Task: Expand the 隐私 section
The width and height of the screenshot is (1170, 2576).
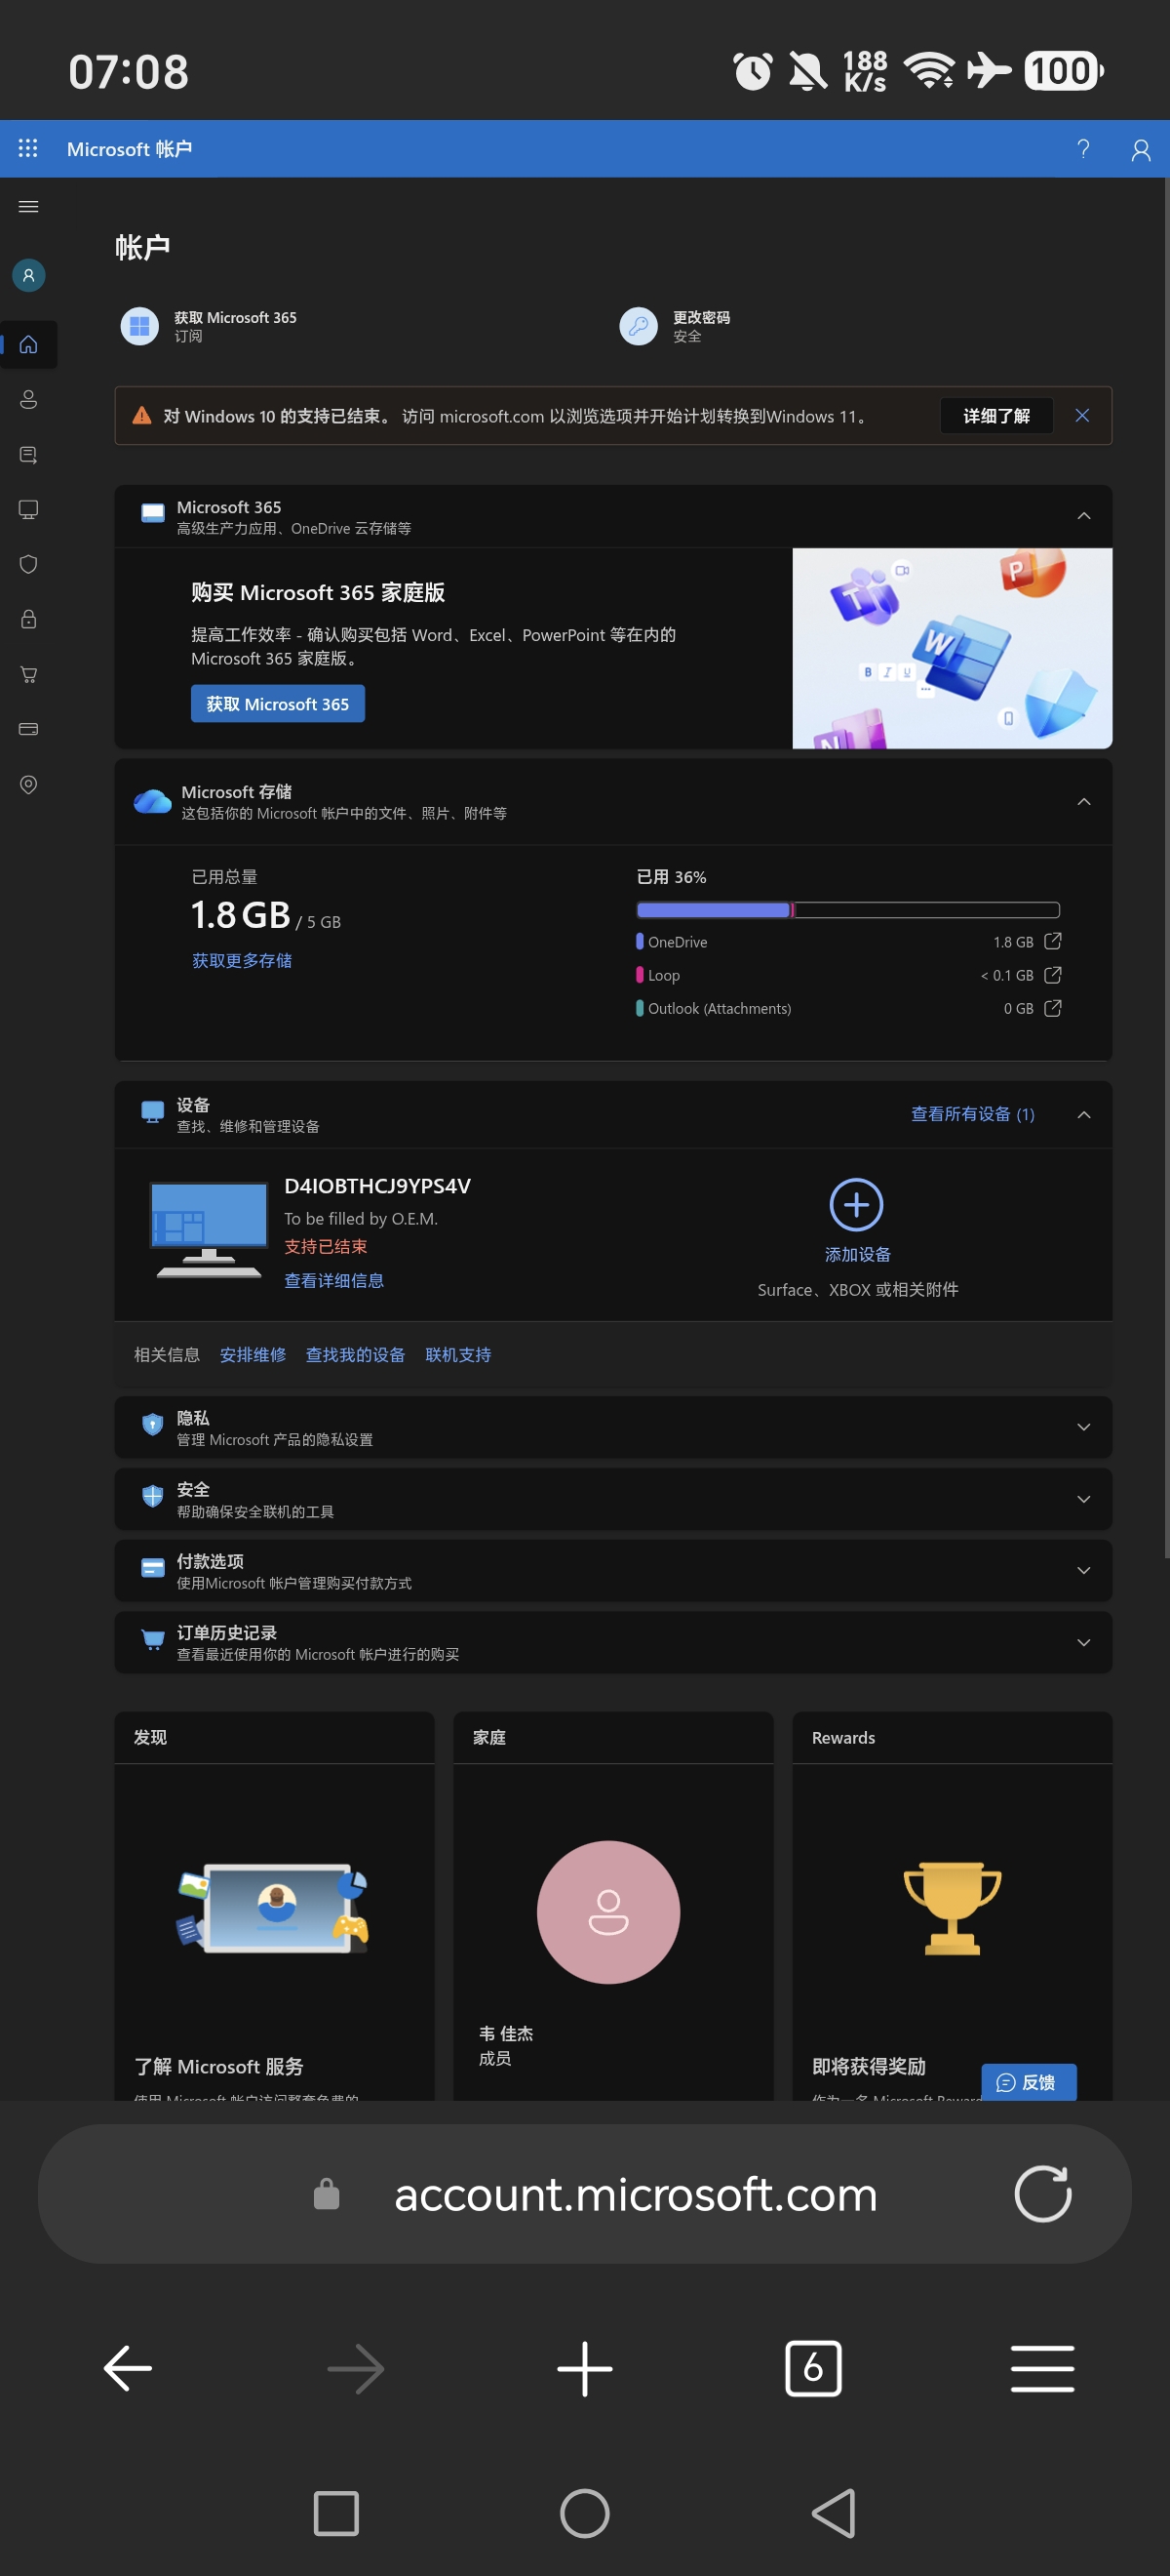Action: tap(1084, 1427)
